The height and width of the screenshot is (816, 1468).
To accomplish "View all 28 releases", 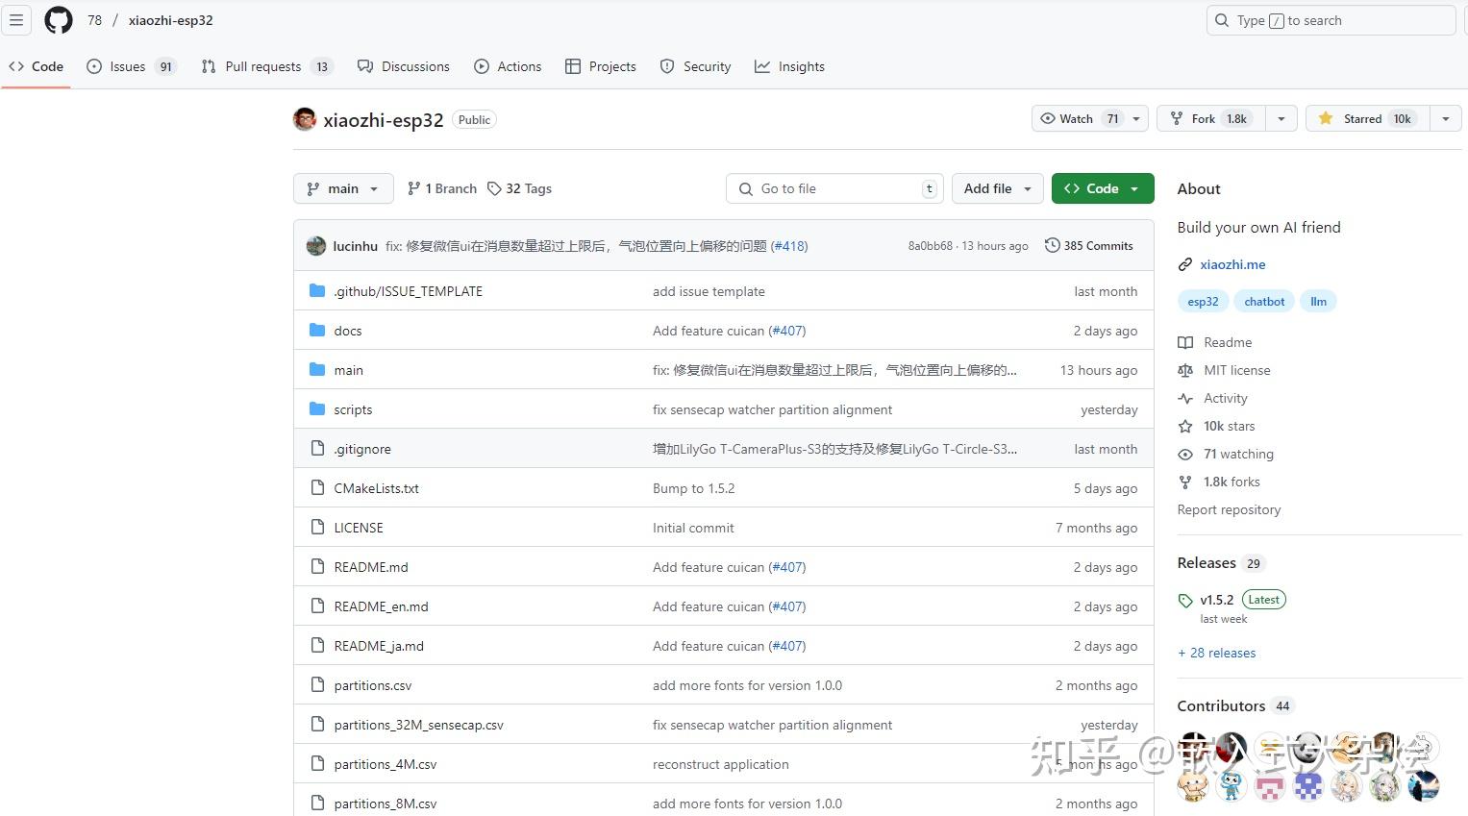I will [1216, 653].
